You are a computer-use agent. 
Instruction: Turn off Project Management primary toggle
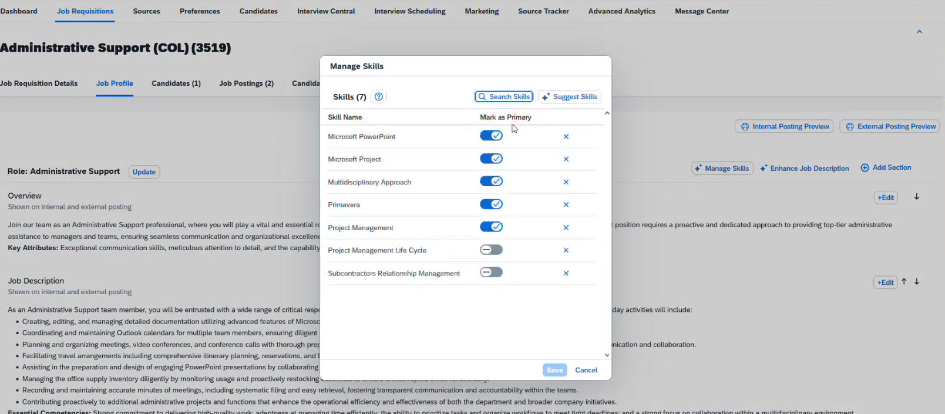pos(491,227)
